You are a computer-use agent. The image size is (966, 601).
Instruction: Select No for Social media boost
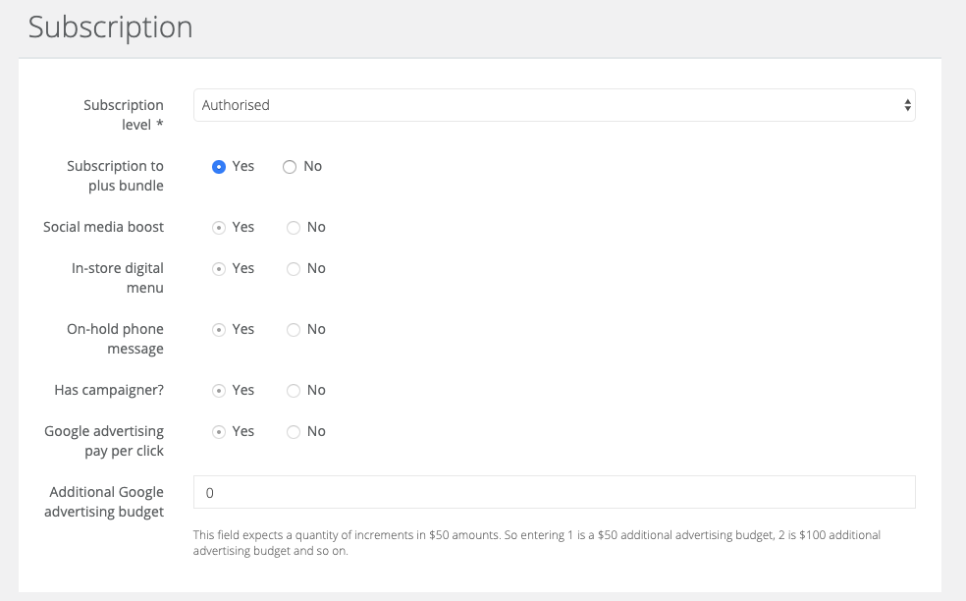pos(294,228)
